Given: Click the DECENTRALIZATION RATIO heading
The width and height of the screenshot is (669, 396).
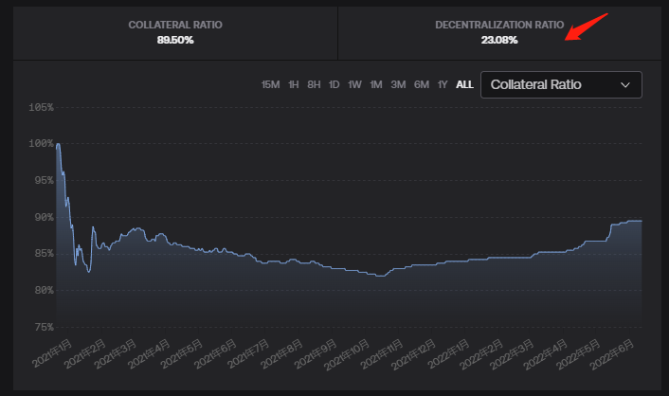Looking at the screenshot, I should (499, 25).
